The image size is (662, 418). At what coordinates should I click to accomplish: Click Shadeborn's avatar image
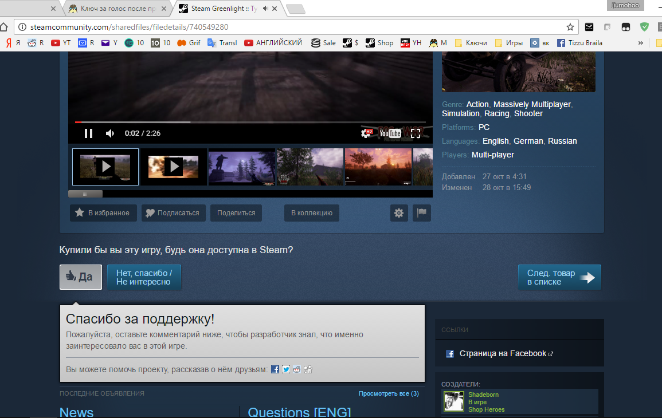click(x=454, y=401)
